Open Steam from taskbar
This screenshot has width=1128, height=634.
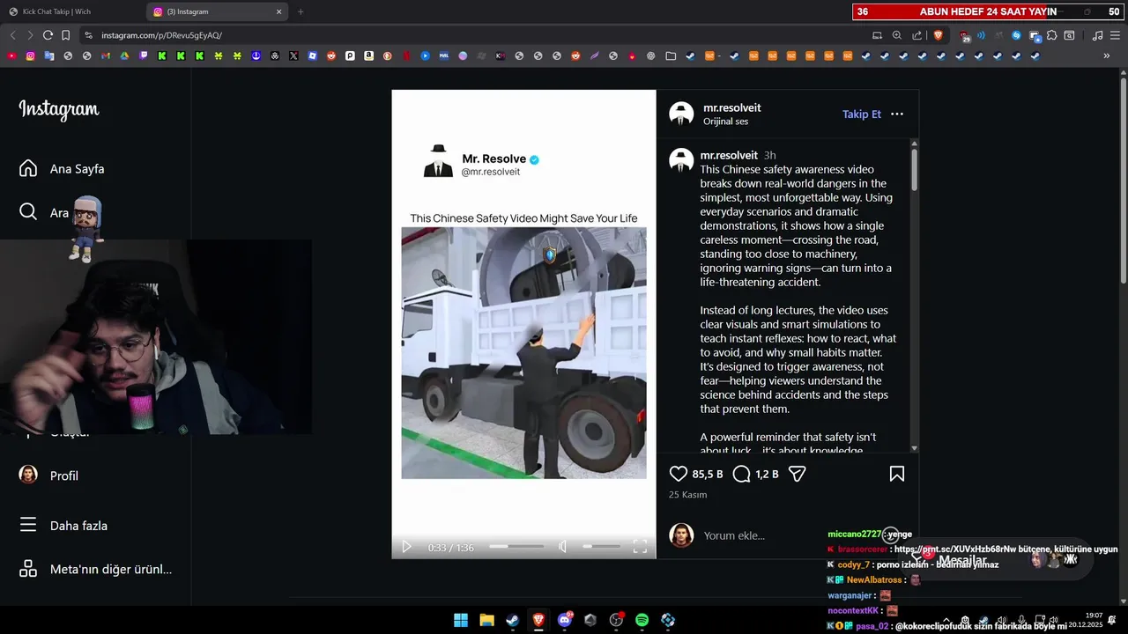point(512,620)
